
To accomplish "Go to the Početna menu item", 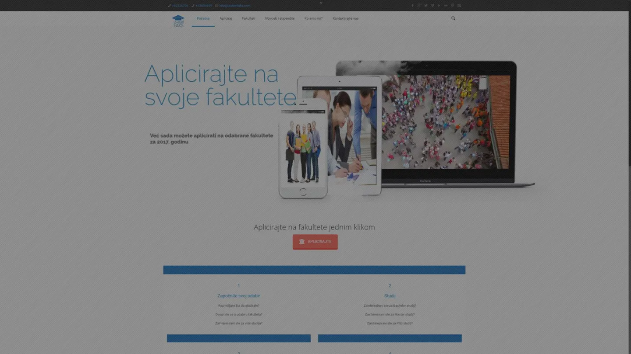I will click(x=203, y=18).
